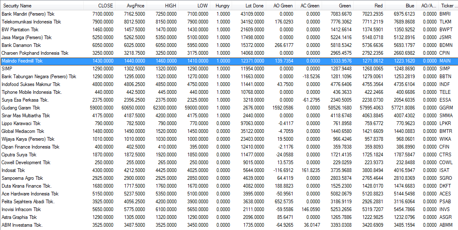Select the Bank Mandiri (Persero) Tbk row
Viewport: 458px width, 230px height.
coord(229,14)
